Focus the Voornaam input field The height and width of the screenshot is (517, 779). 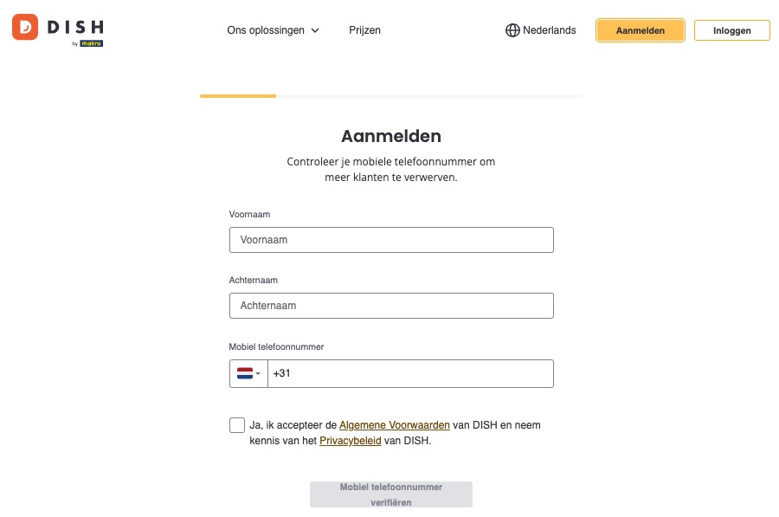(x=391, y=240)
